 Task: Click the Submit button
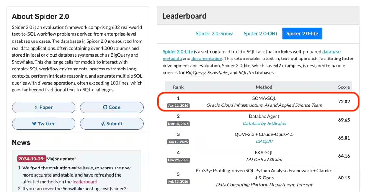tap(112, 123)
